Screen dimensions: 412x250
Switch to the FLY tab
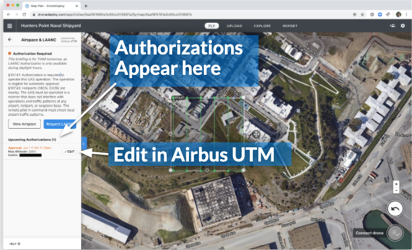click(211, 26)
